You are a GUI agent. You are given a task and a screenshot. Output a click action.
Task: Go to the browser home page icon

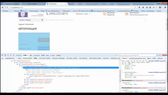(143, 7)
